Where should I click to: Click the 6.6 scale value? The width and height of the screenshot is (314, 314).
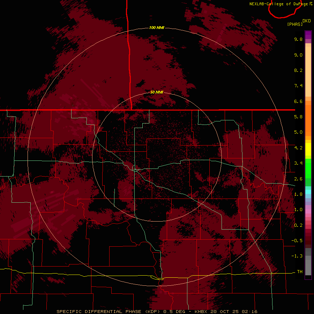(x=298, y=101)
